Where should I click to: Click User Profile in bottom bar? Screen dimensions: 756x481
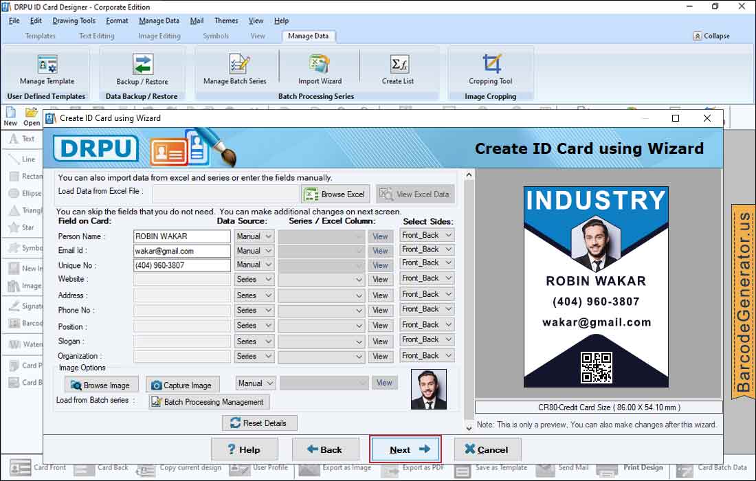(258, 468)
